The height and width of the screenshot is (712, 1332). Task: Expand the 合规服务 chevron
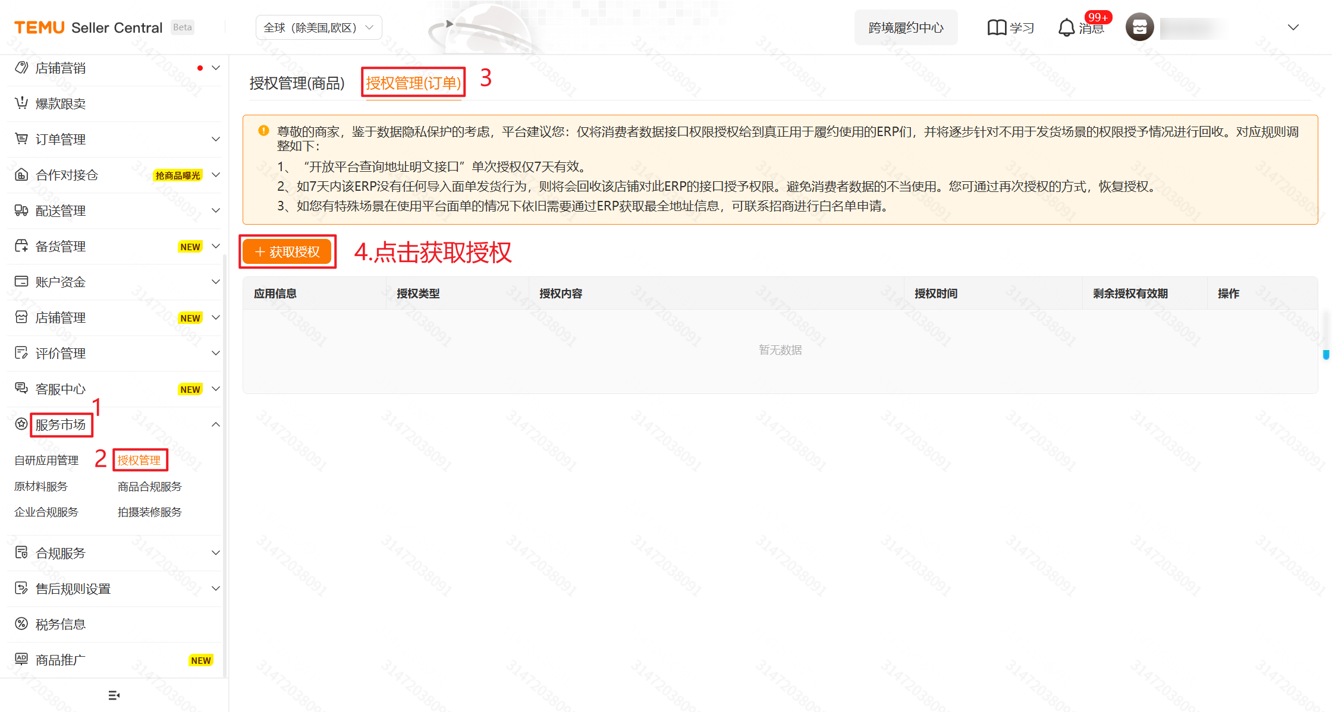point(216,553)
